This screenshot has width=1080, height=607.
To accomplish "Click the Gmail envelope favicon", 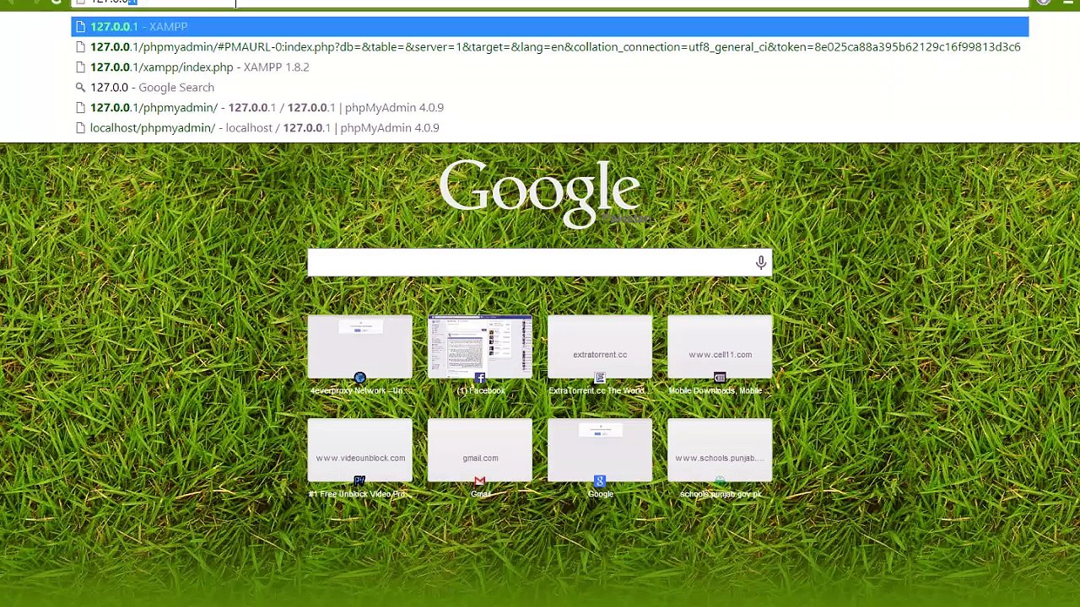I will (x=480, y=481).
